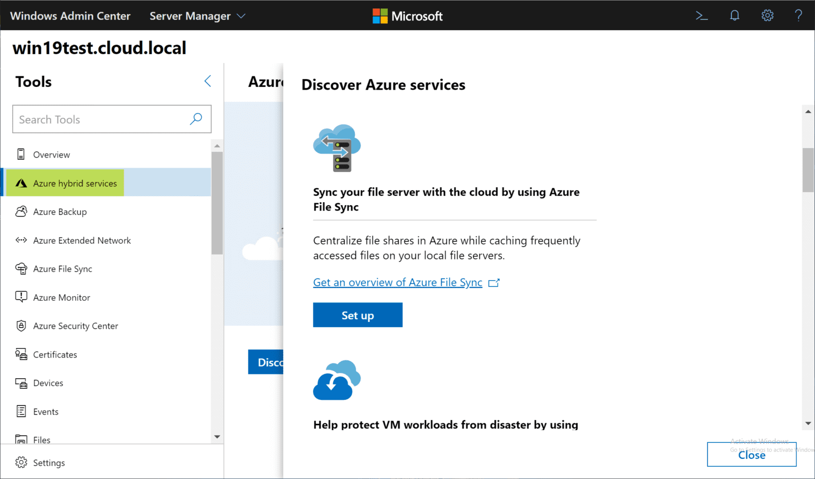Image resolution: width=815 pixels, height=479 pixels.
Task: Open the Events tool
Action: click(x=46, y=411)
